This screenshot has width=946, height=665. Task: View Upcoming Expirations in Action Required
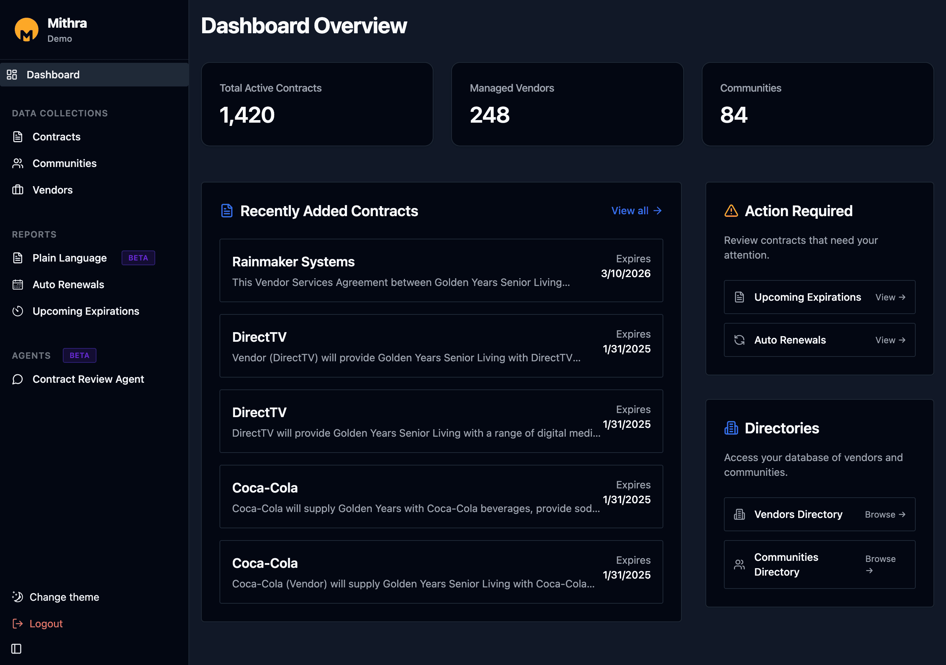coord(820,297)
